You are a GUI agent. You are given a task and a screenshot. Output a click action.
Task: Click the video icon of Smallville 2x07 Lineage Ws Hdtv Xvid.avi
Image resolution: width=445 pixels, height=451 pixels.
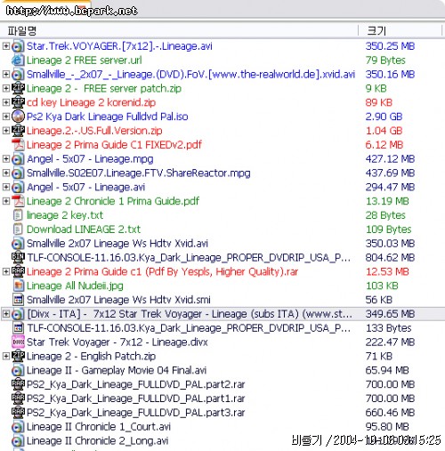(18, 244)
